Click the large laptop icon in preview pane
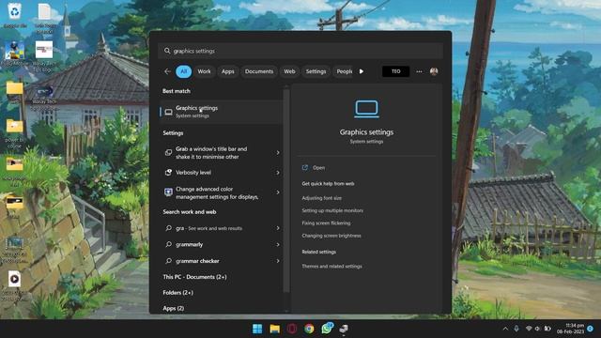Viewport: 601px width, 338px height. tap(366, 109)
